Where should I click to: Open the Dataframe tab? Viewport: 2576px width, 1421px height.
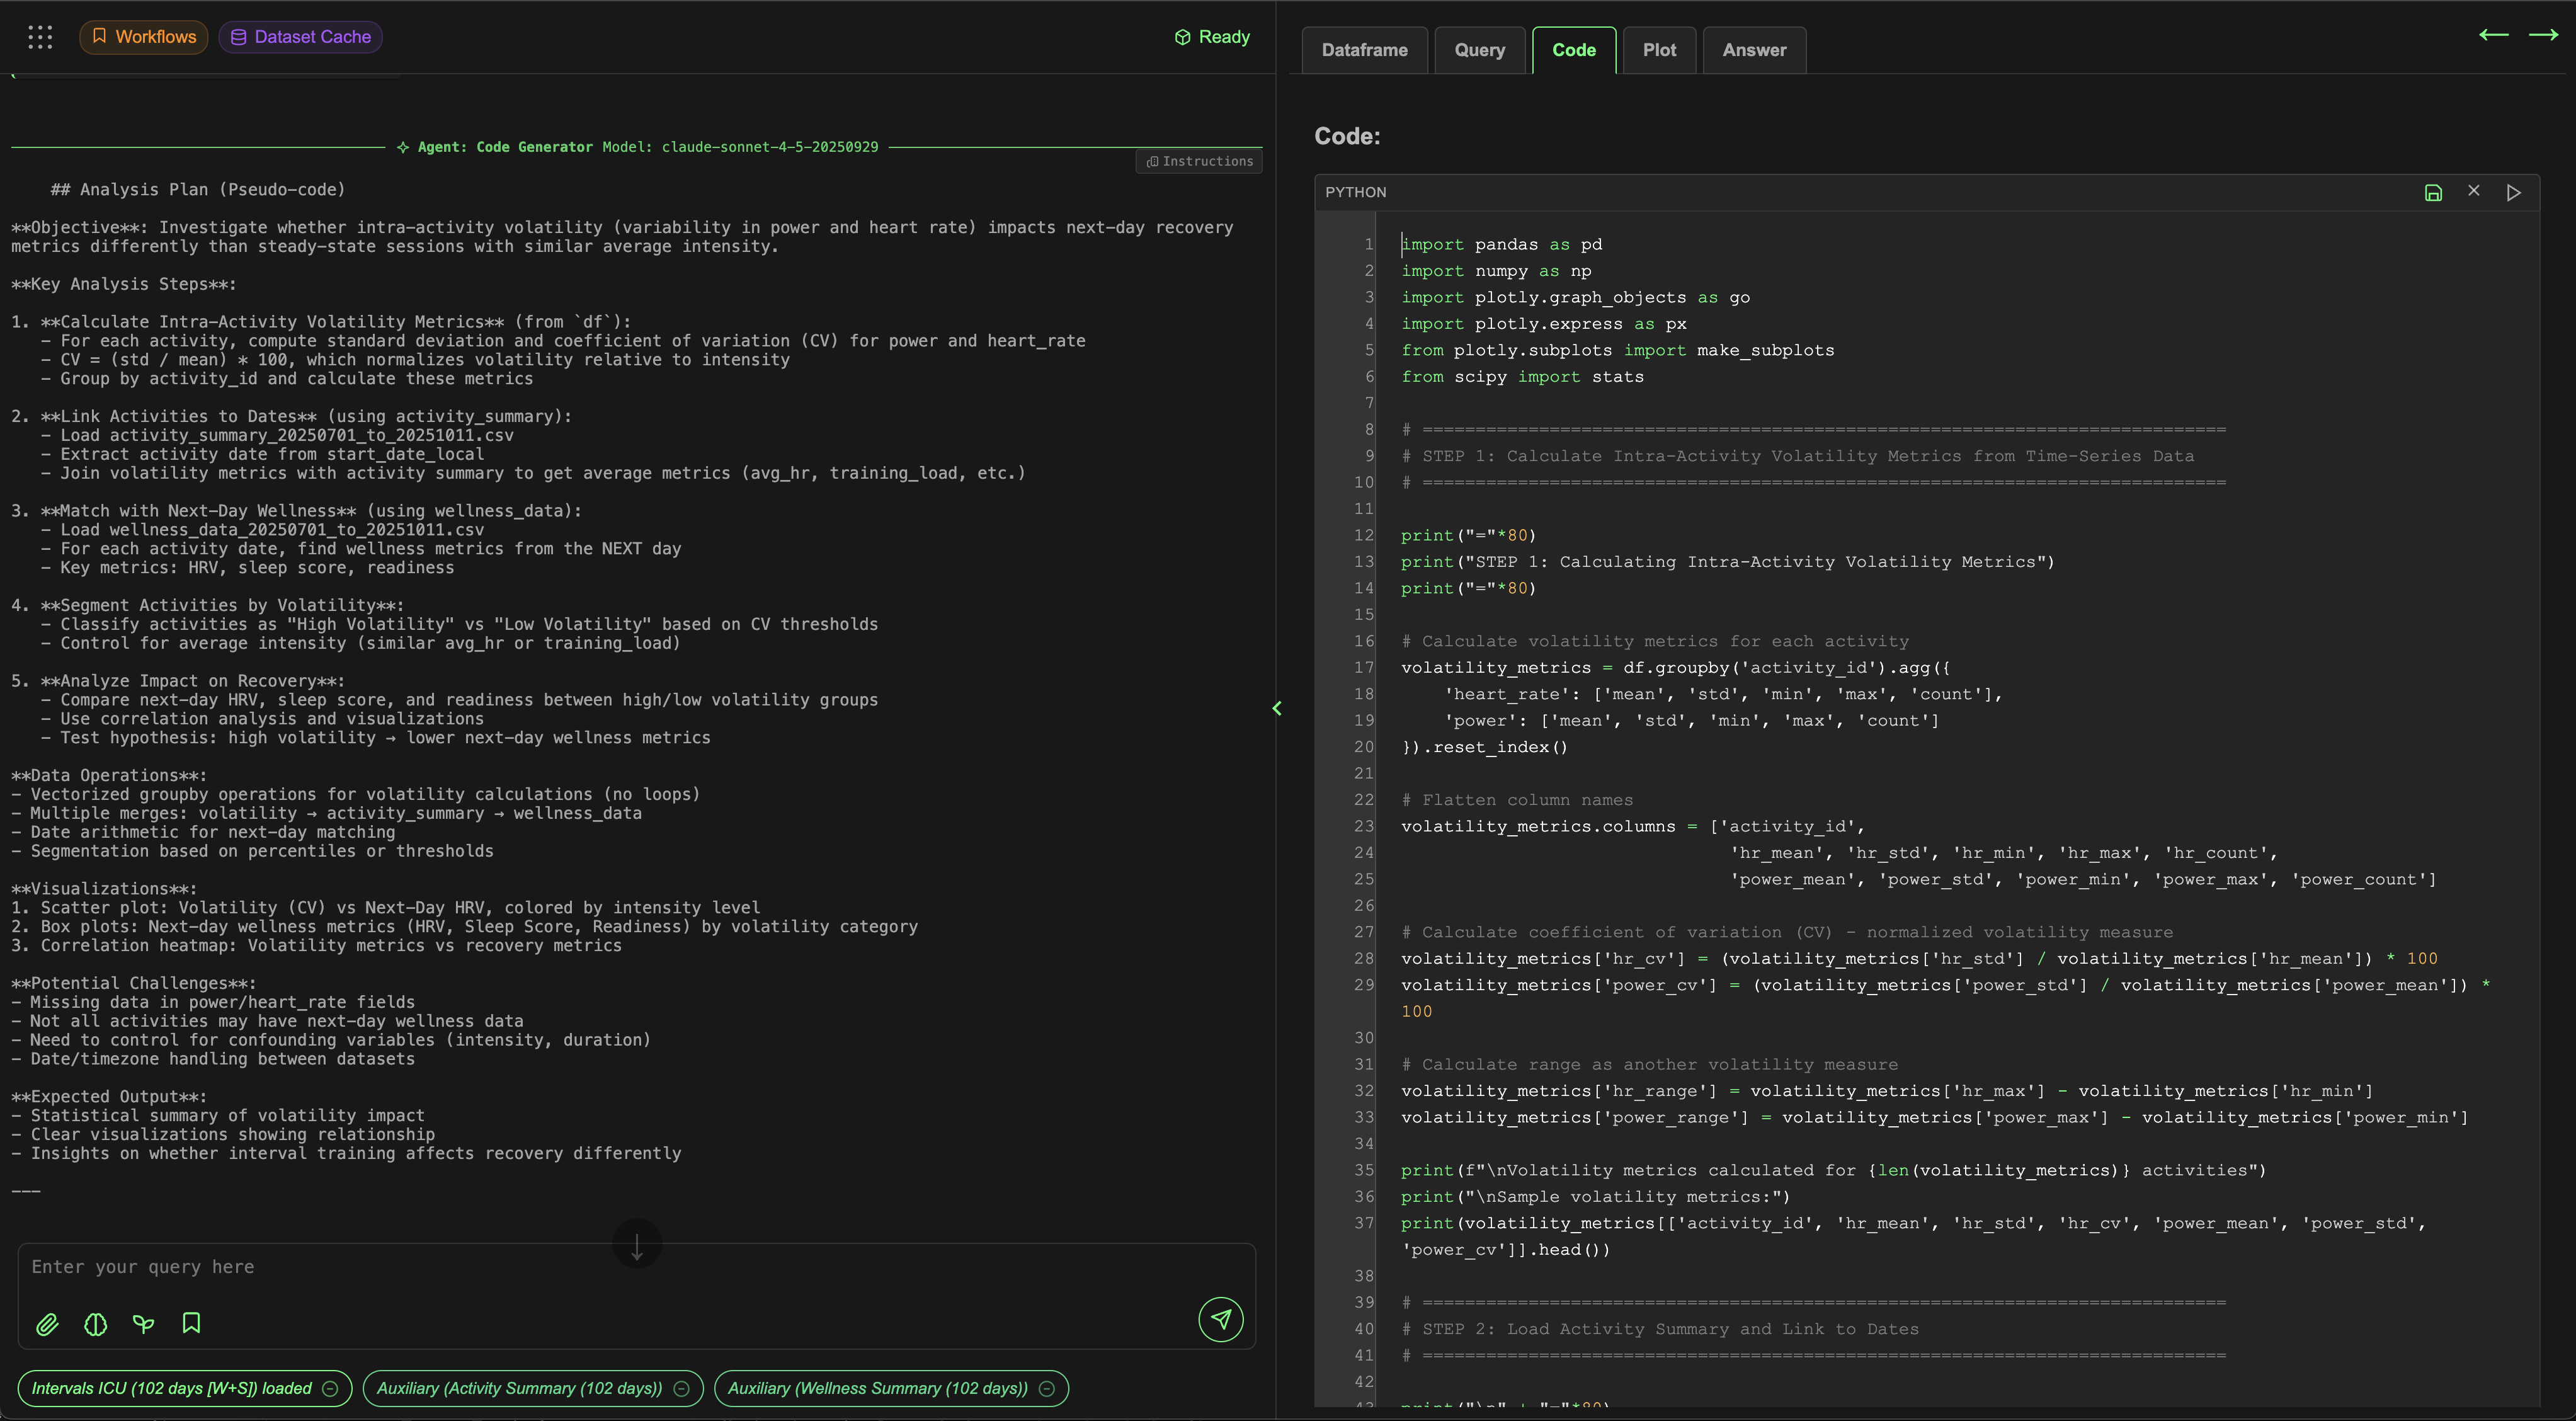pos(1364,49)
